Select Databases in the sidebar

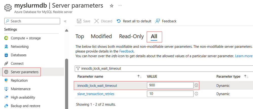tap(18, 55)
